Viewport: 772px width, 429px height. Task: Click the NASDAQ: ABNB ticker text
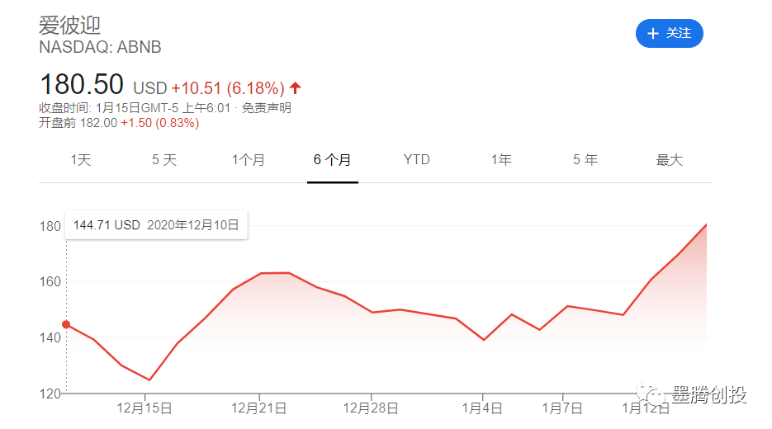tap(100, 48)
